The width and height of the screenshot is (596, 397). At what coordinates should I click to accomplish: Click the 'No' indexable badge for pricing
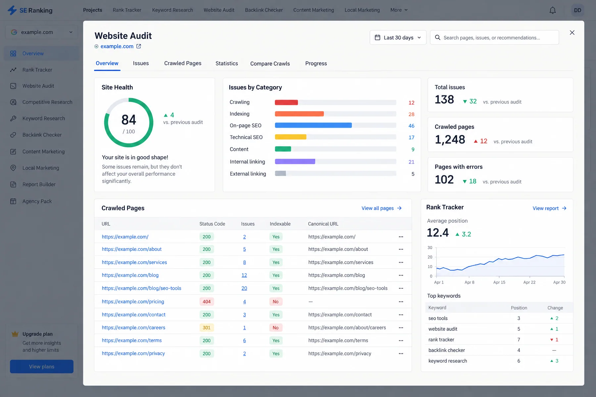point(275,302)
